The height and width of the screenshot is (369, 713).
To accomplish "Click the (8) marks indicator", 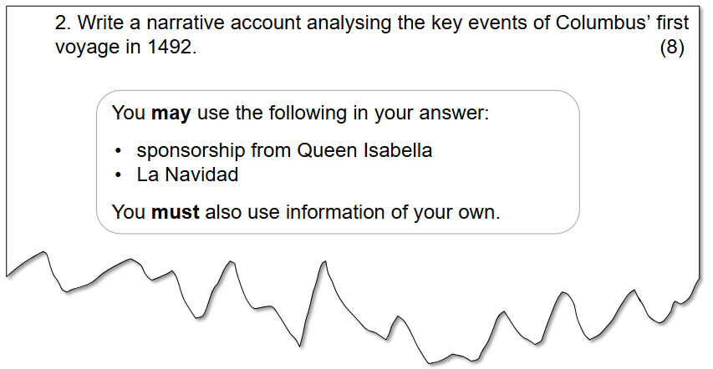I will 671,48.
